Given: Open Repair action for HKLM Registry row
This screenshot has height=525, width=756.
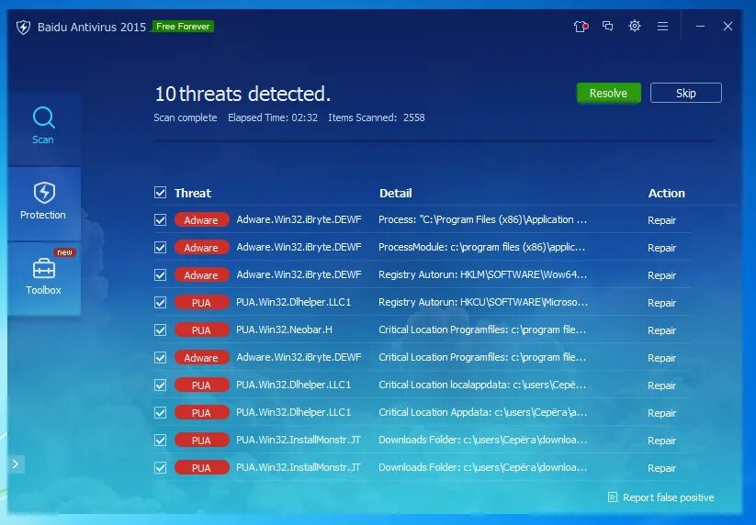Looking at the screenshot, I should (661, 275).
